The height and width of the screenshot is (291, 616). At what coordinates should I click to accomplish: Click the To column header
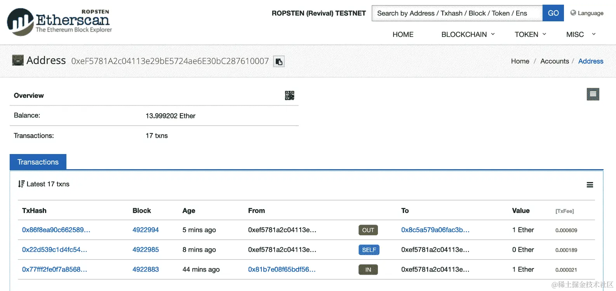point(405,211)
